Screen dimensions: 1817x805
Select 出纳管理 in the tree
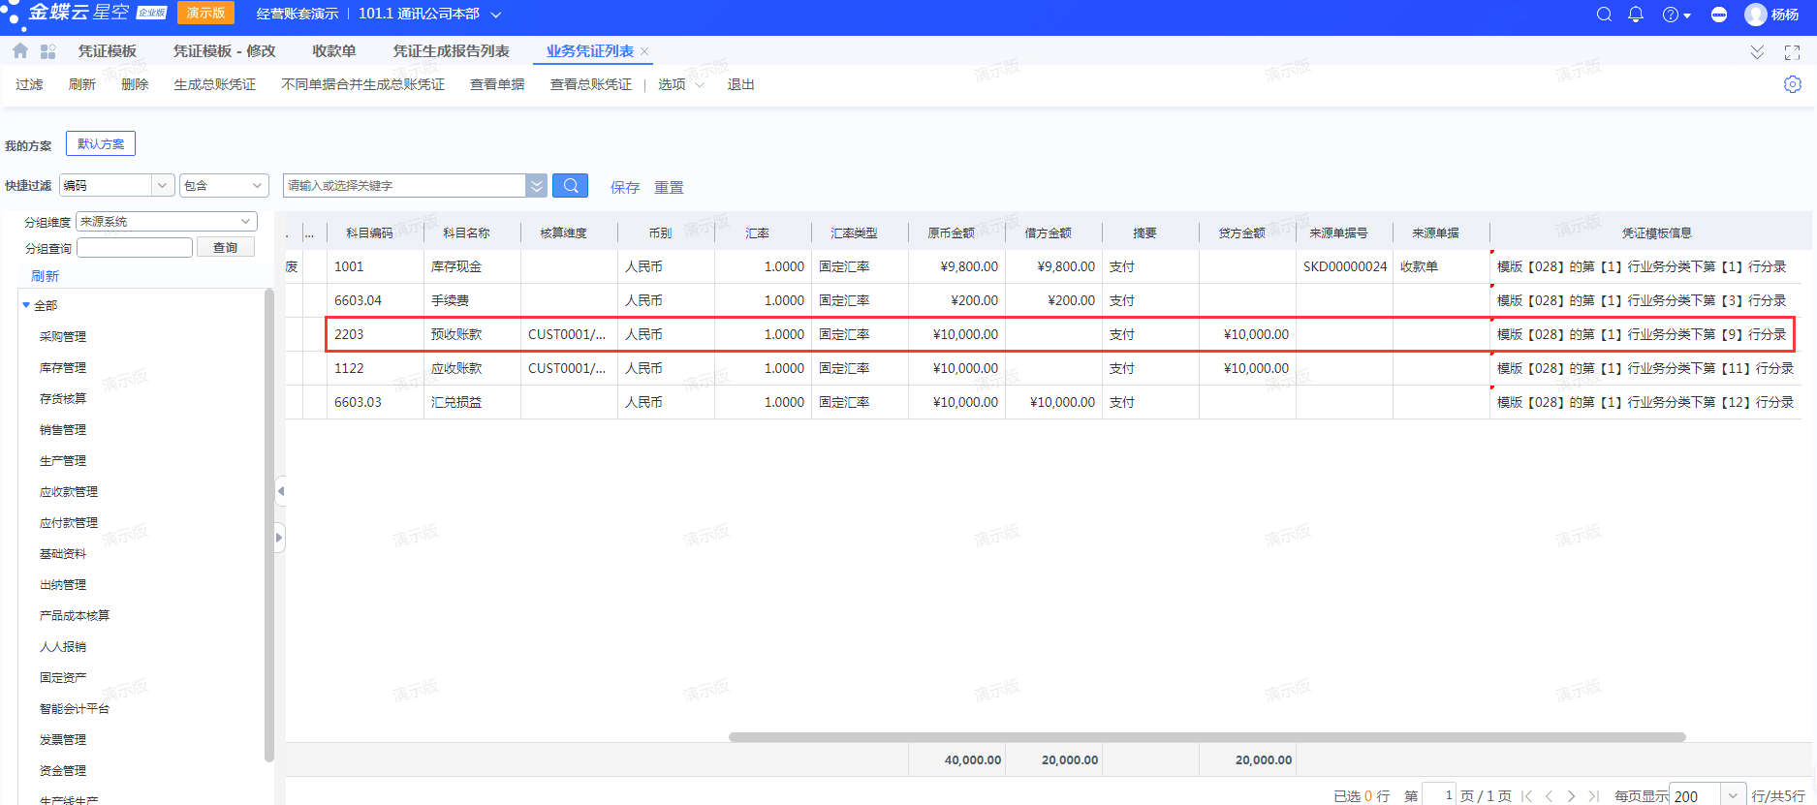(x=63, y=584)
